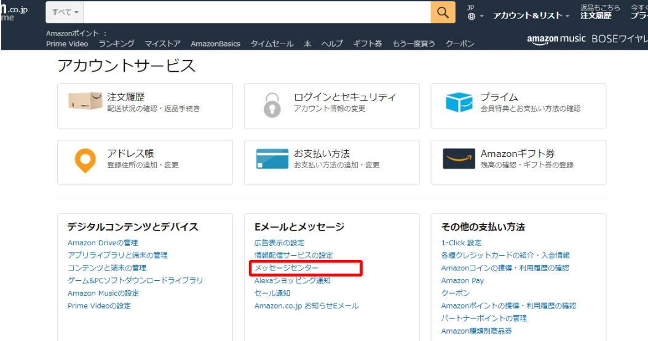The image size is (648, 341).
Task: Open クーポン in the nav bar
Action: [x=459, y=44]
